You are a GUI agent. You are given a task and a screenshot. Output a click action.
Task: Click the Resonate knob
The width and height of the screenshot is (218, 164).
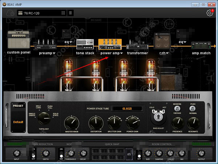[193, 123]
